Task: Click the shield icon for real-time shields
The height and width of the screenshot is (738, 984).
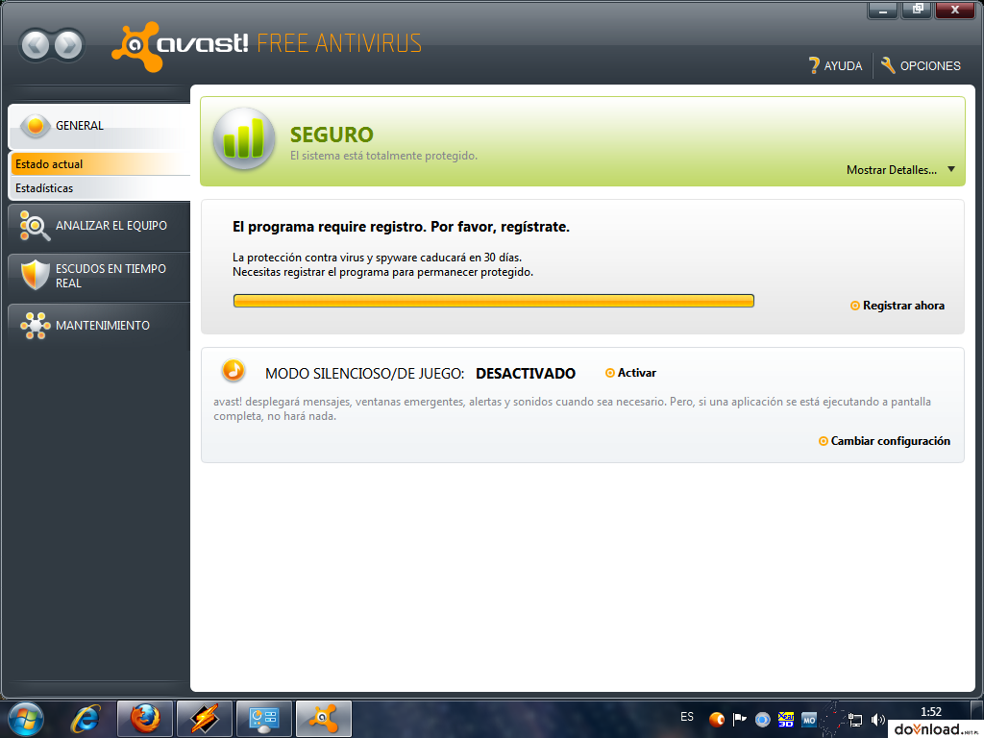Action: pos(36,274)
